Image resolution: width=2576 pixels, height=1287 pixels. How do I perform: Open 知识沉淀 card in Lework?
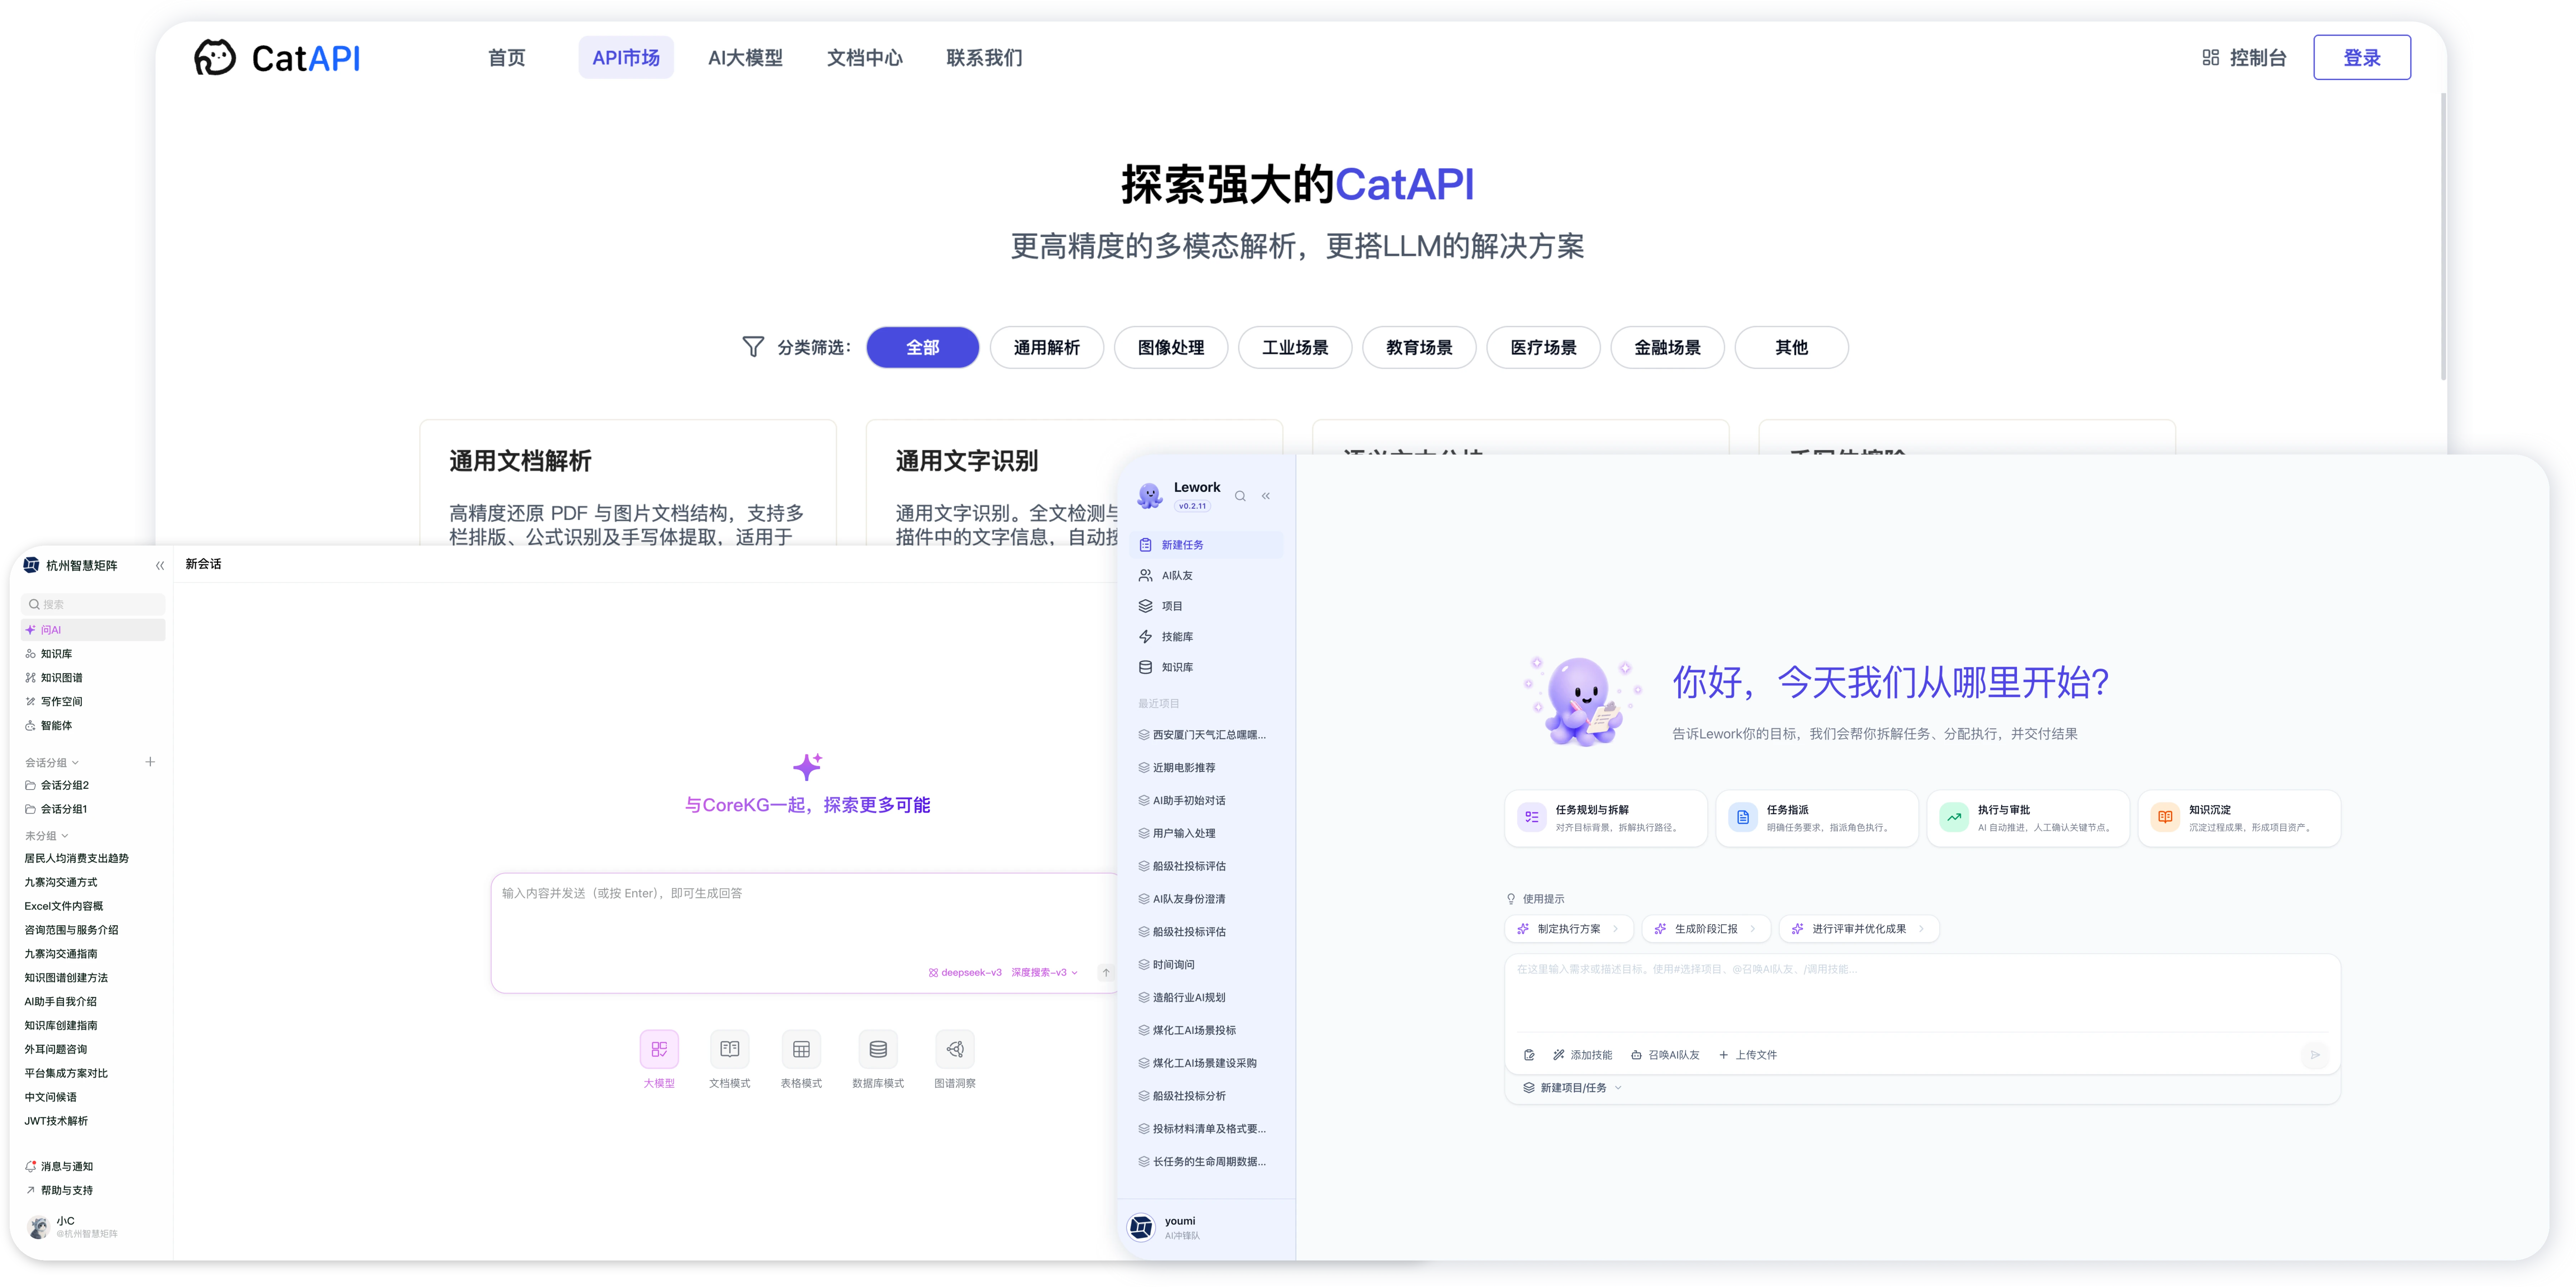pyautogui.click(x=2239, y=818)
